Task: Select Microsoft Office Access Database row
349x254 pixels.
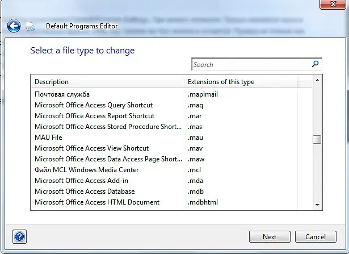Action: tap(85, 191)
